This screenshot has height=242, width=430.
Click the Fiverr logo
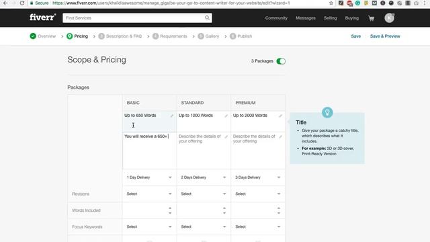pos(42,17)
